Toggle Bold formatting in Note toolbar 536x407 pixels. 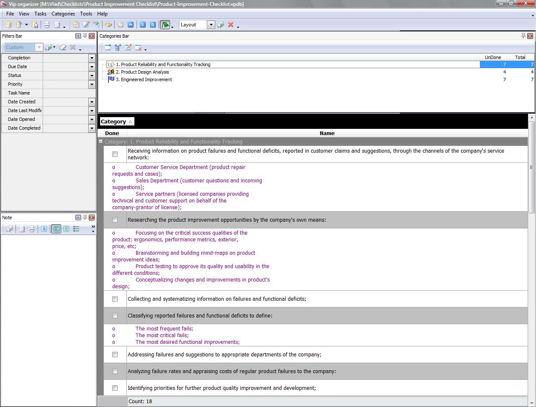pos(44,229)
